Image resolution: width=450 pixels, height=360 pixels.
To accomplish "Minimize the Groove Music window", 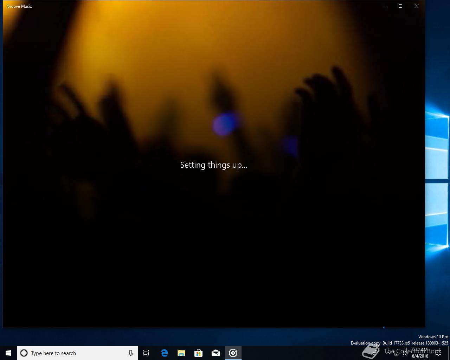I will click(384, 6).
